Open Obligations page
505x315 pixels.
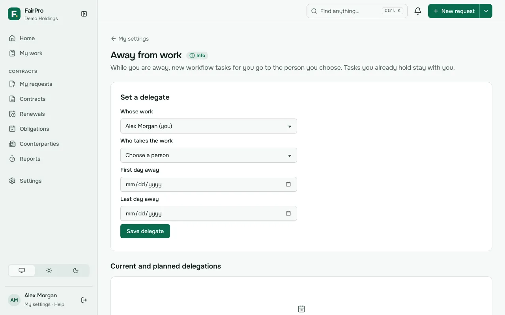point(49,129)
